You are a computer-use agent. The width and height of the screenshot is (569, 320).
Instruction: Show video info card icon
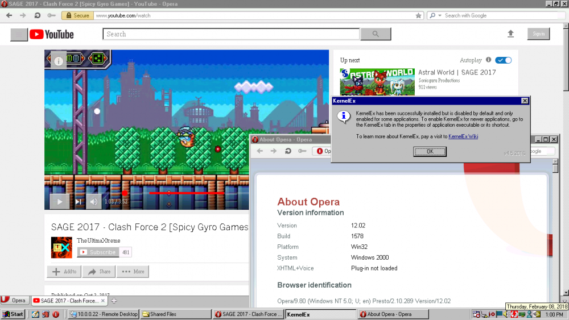coord(59,61)
